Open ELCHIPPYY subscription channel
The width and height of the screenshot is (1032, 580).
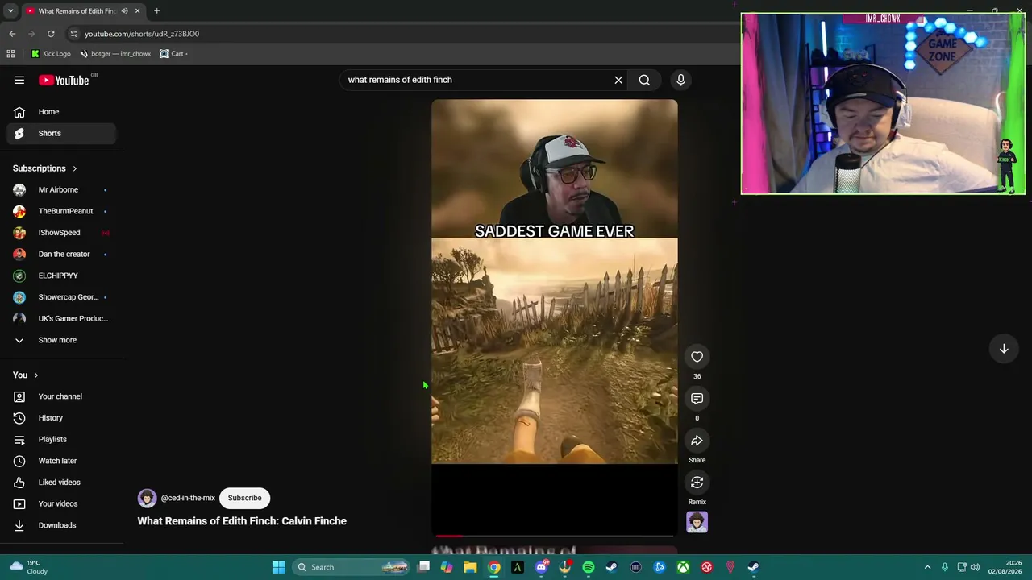[61, 275]
